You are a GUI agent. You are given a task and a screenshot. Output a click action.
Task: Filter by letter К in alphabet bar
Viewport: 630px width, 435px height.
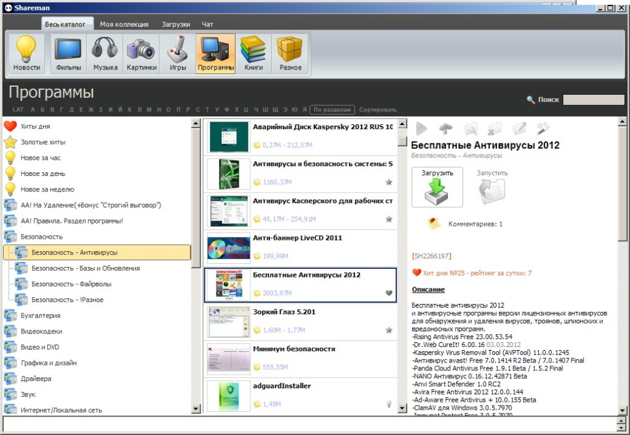pyautogui.click(x=129, y=110)
